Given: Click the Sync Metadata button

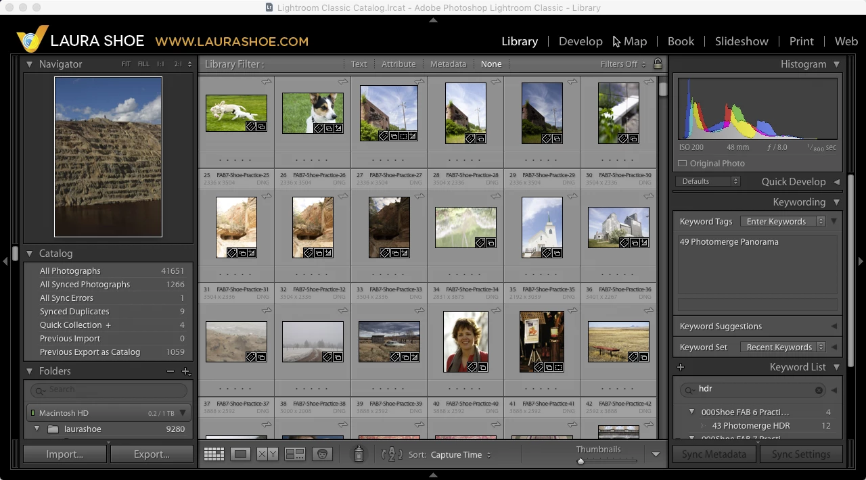Looking at the screenshot, I should point(714,454).
